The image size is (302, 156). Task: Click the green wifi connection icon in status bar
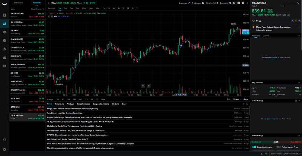[266, 154]
